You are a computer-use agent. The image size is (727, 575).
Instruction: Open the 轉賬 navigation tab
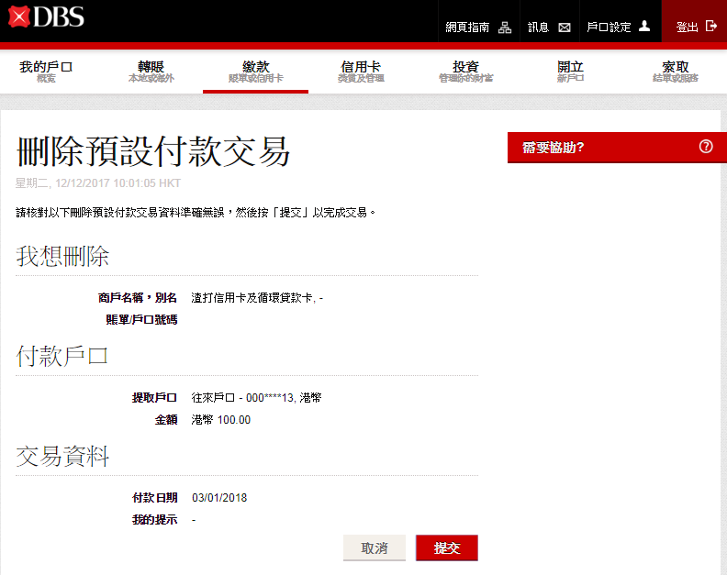tap(151, 72)
